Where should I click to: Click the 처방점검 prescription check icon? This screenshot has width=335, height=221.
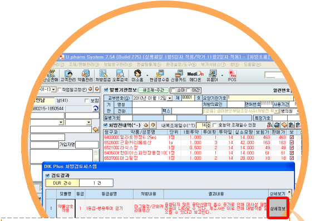click(103, 76)
